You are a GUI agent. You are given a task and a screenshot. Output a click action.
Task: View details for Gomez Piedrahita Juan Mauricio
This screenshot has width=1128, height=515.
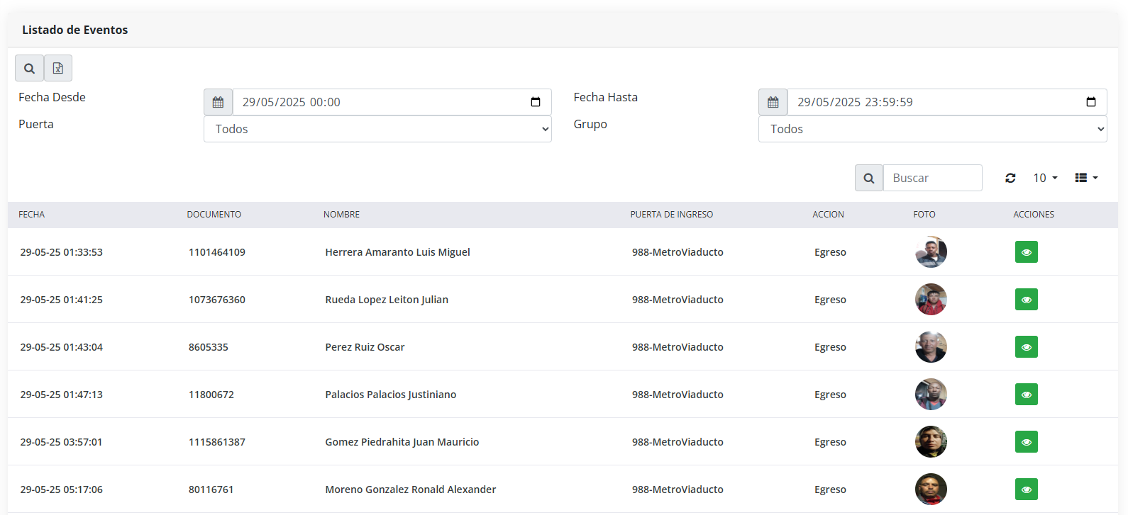pos(1027,442)
